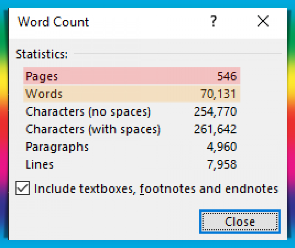The height and width of the screenshot is (248, 295).
Task: Click the Characters (with spaces) label
Action: [x=93, y=129]
